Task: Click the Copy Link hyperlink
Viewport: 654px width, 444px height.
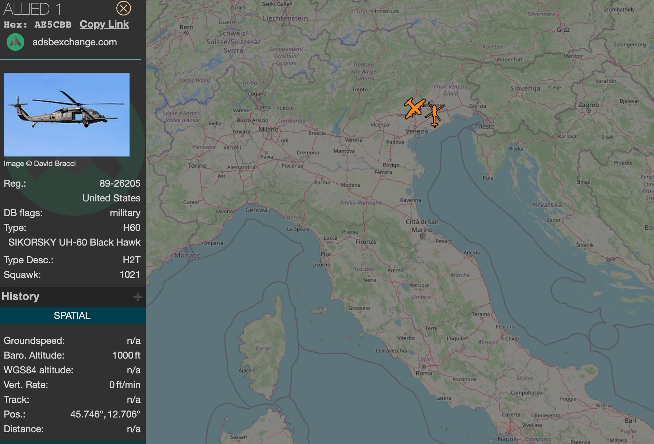Action: click(x=104, y=24)
